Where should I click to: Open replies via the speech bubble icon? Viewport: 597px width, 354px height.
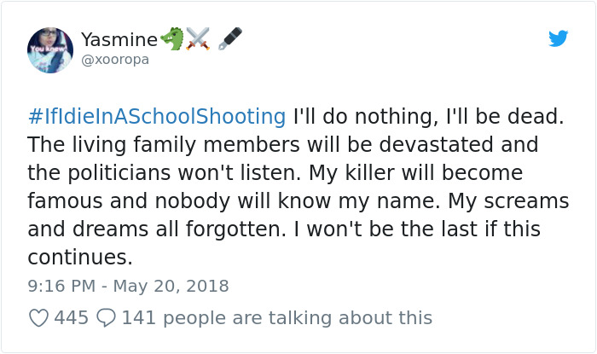tap(106, 318)
